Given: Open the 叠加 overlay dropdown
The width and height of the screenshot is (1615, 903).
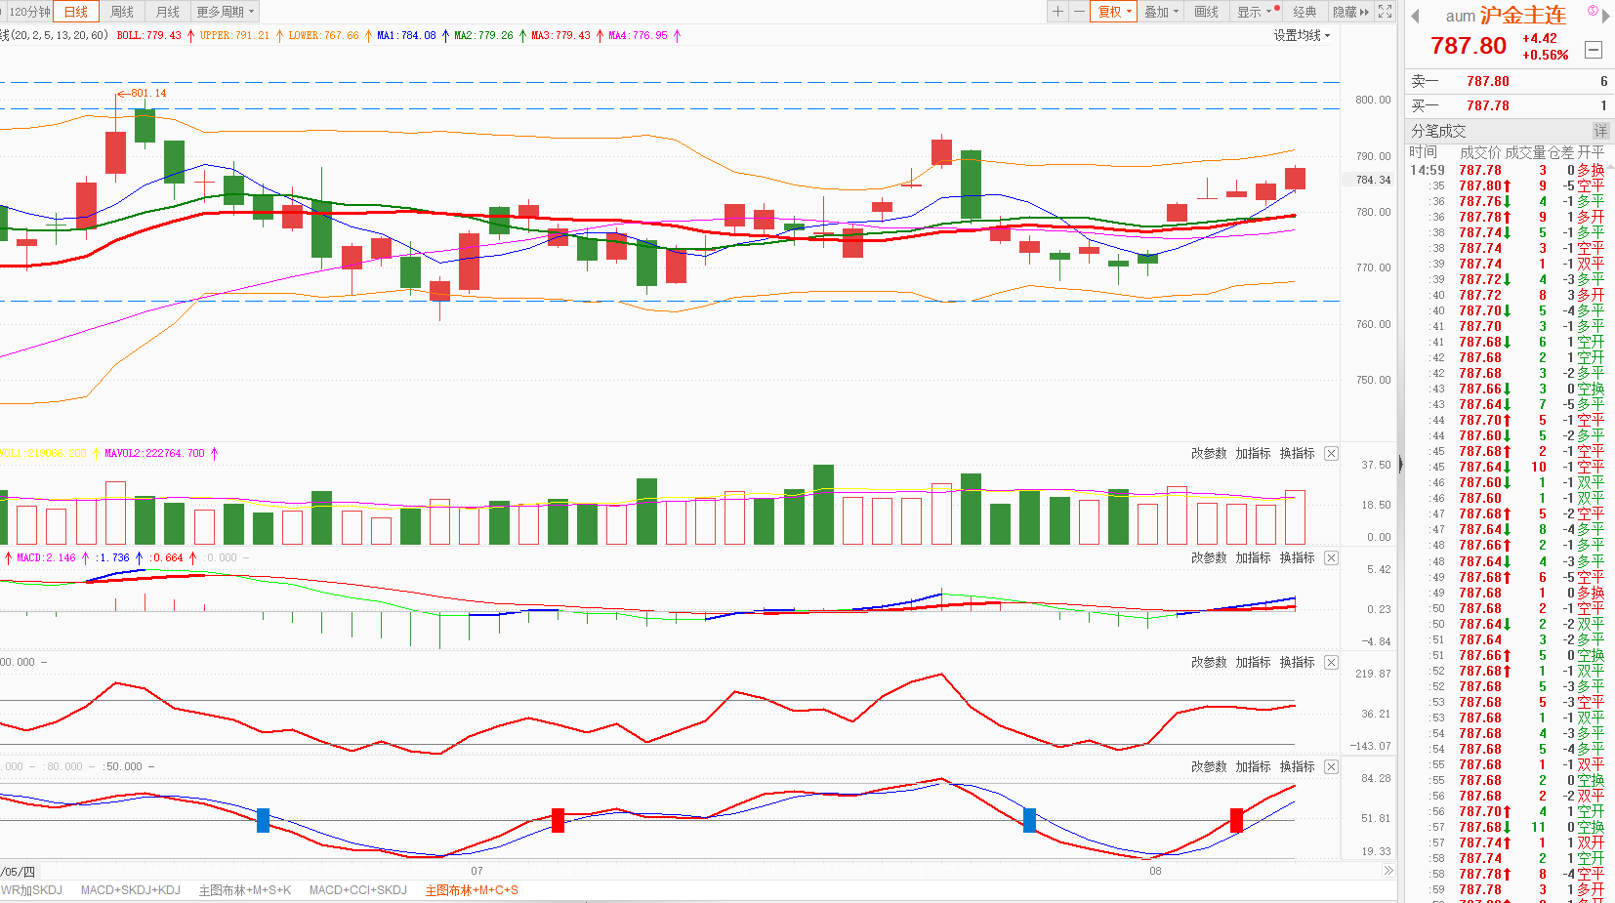Looking at the screenshot, I should pyautogui.click(x=1161, y=12).
